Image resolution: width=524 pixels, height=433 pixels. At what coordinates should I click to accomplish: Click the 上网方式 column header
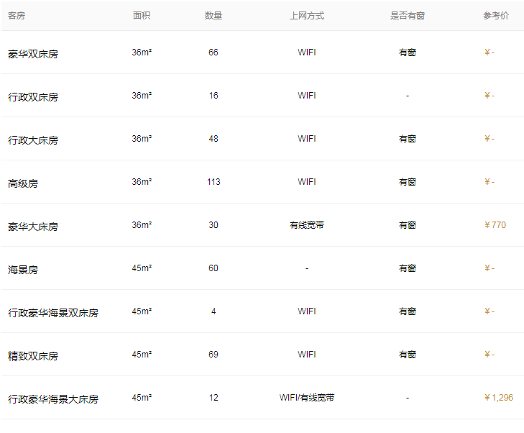tap(307, 16)
